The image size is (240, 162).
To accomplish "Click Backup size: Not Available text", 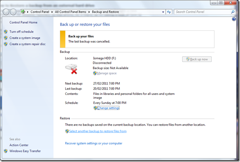I will point(110,68).
